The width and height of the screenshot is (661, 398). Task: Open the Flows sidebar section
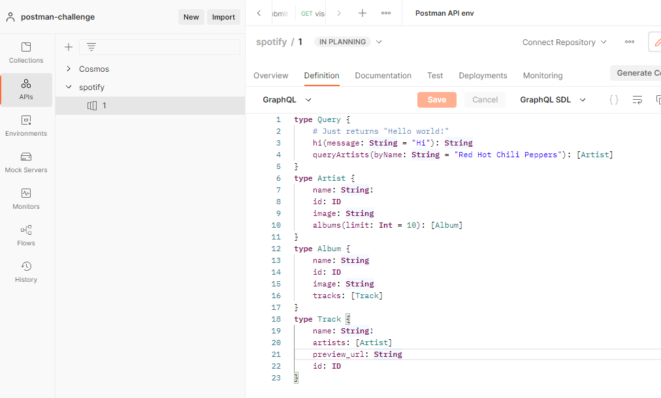coord(26,236)
